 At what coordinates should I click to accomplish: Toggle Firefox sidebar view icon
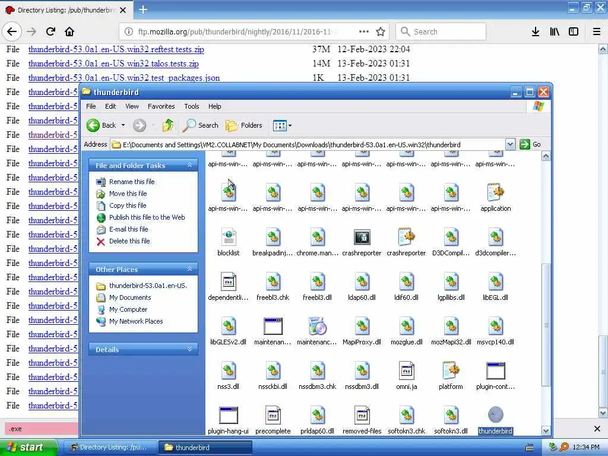click(x=574, y=31)
